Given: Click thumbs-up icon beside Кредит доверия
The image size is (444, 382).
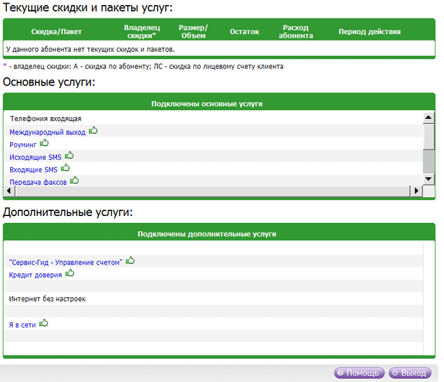Looking at the screenshot, I should coord(70,273).
